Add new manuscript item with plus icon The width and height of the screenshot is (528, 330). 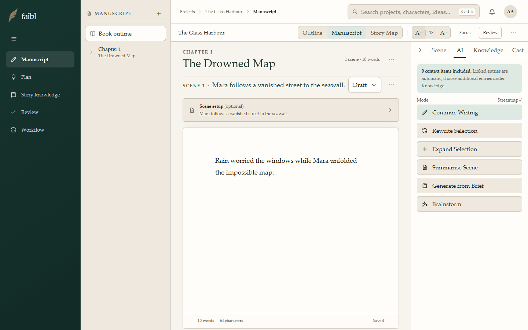(x=159, y=14)
